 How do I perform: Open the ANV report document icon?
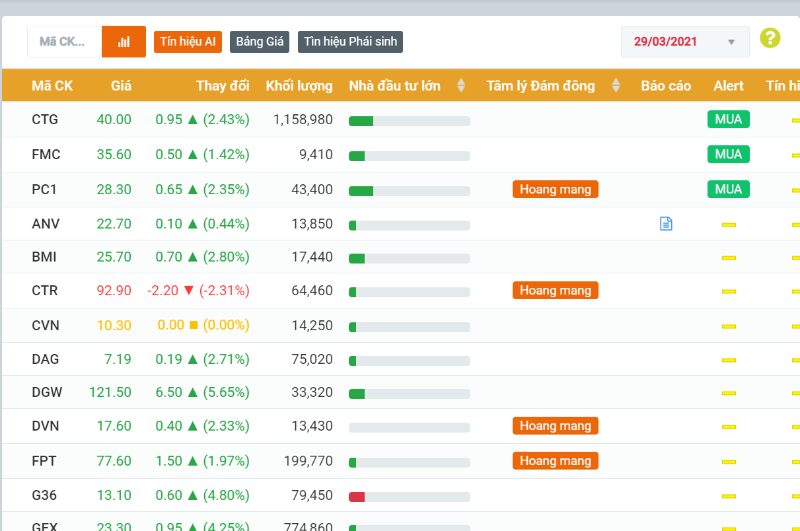point(666,224)
